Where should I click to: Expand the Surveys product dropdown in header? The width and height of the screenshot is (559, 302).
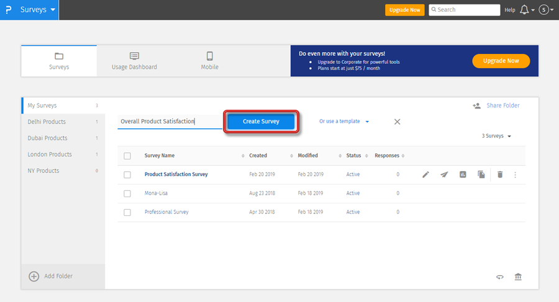[37, 10]
